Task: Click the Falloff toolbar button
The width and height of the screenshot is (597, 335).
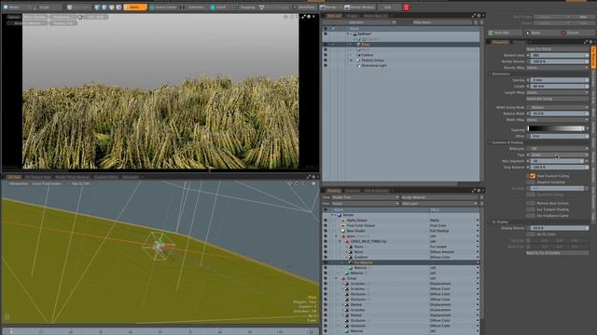Action: [219, 7]
